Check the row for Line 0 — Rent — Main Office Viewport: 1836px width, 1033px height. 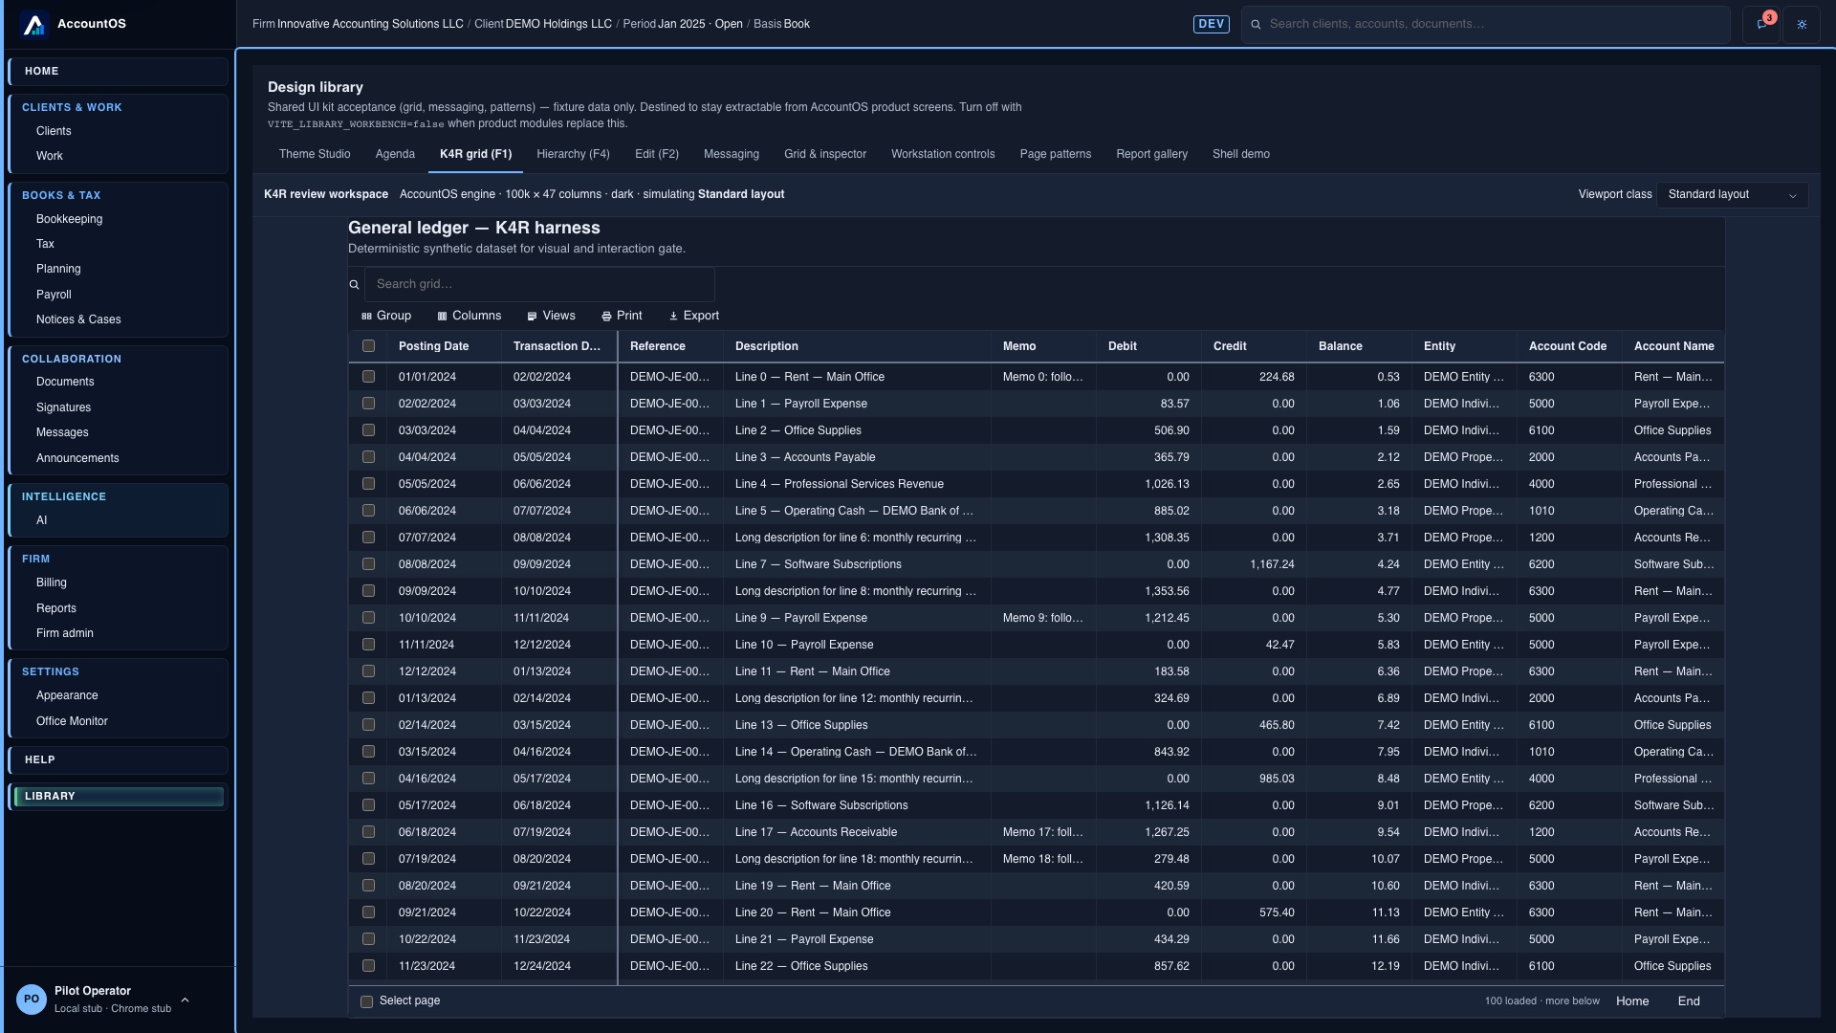tap(368, 377)
